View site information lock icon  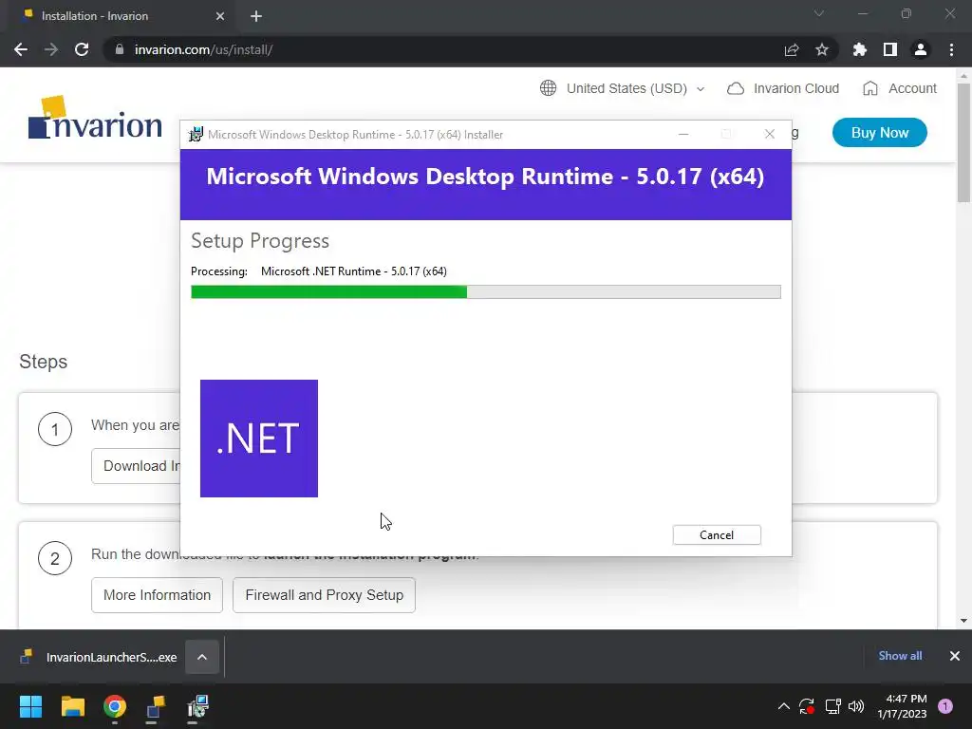click(120, 49)
